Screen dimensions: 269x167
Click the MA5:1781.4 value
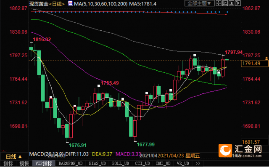(x=143, y=4)
